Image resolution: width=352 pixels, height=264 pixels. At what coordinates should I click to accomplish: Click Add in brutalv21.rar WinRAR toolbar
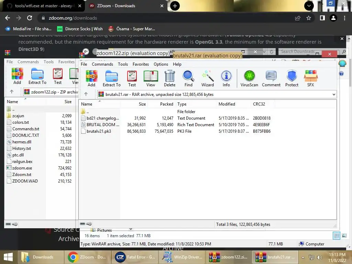(x=91, y=78)
